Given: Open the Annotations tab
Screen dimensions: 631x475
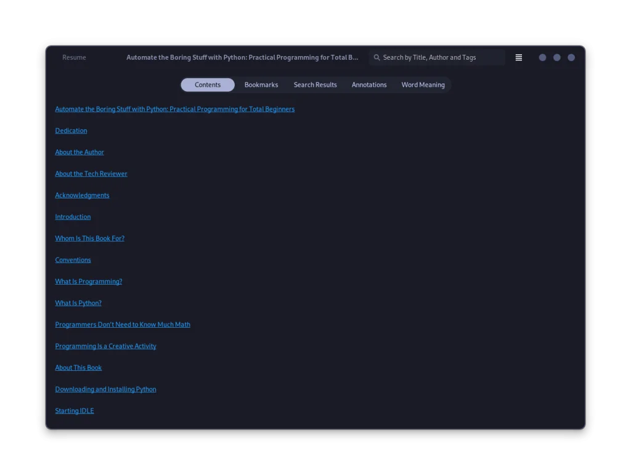Looking at the screenshot, I should [x=368, y=84].
